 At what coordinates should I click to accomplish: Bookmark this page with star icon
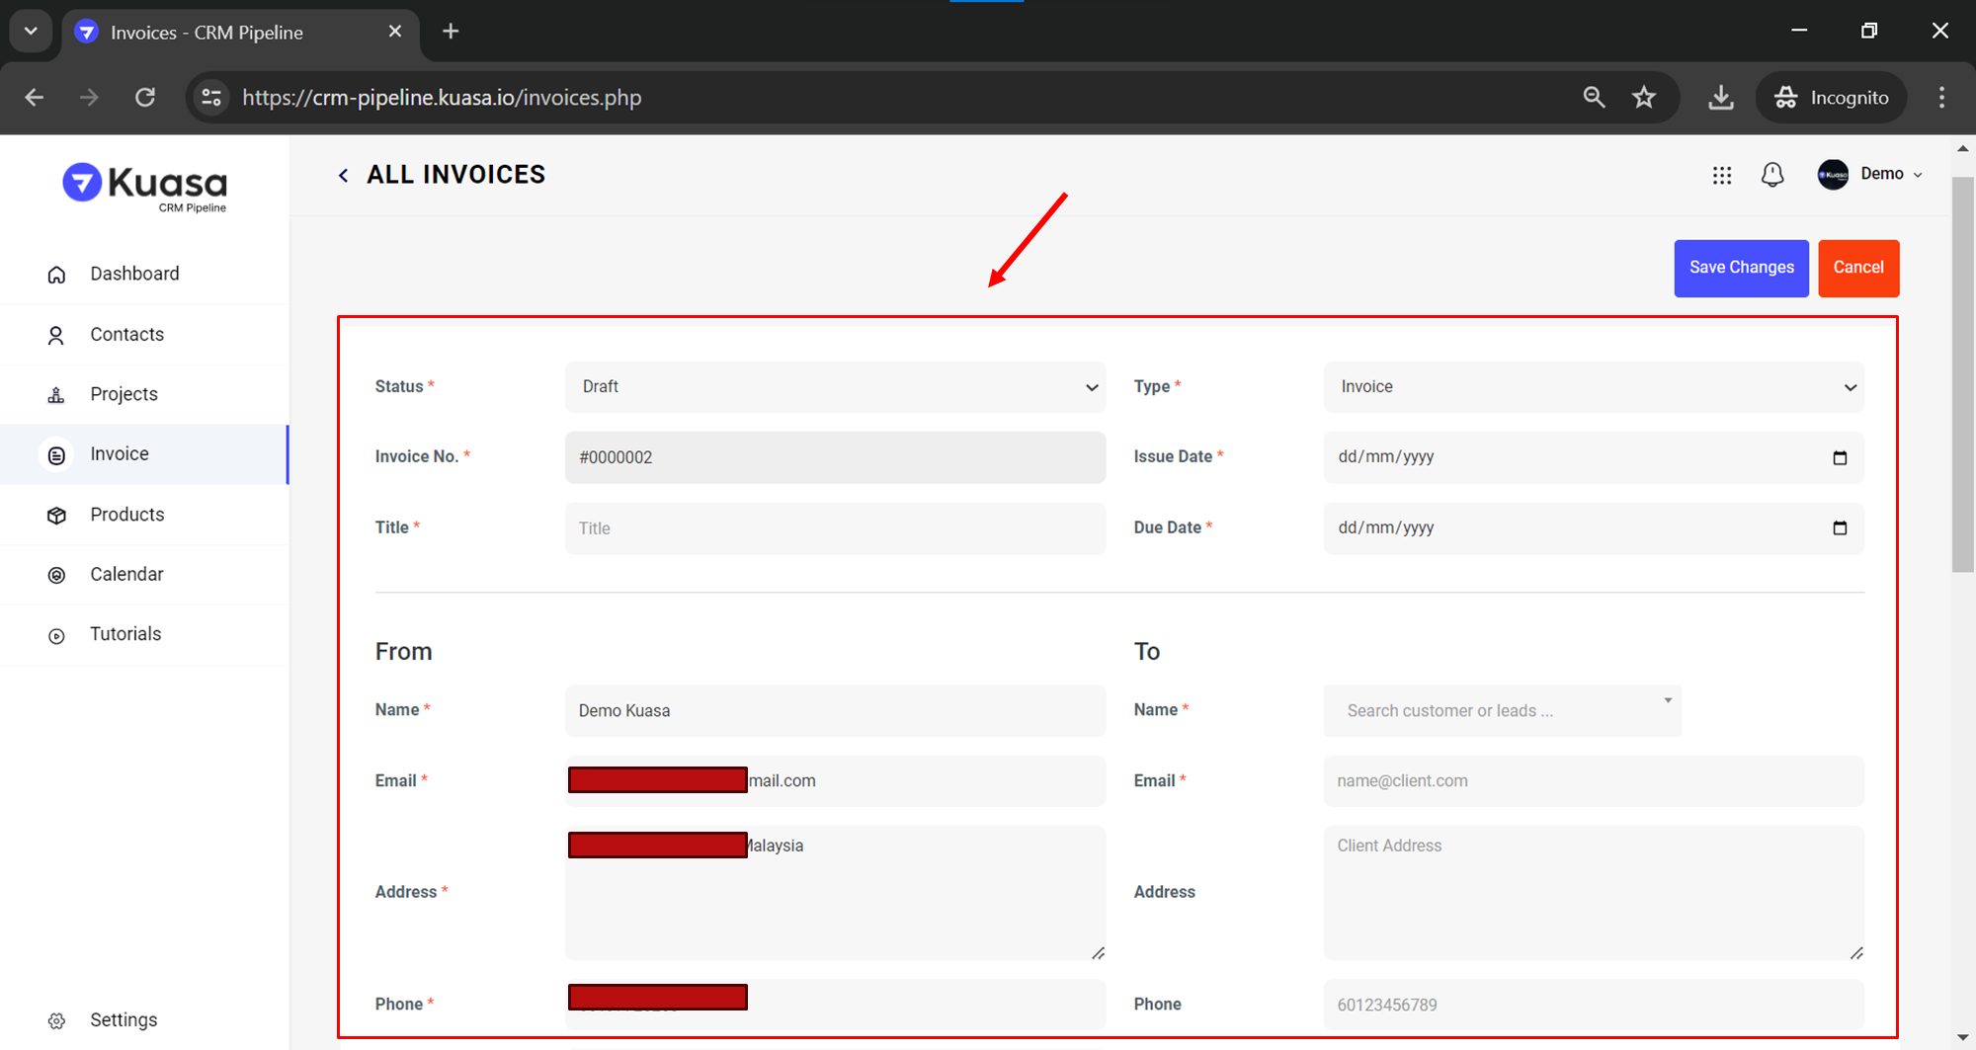tap(1644, 97)
